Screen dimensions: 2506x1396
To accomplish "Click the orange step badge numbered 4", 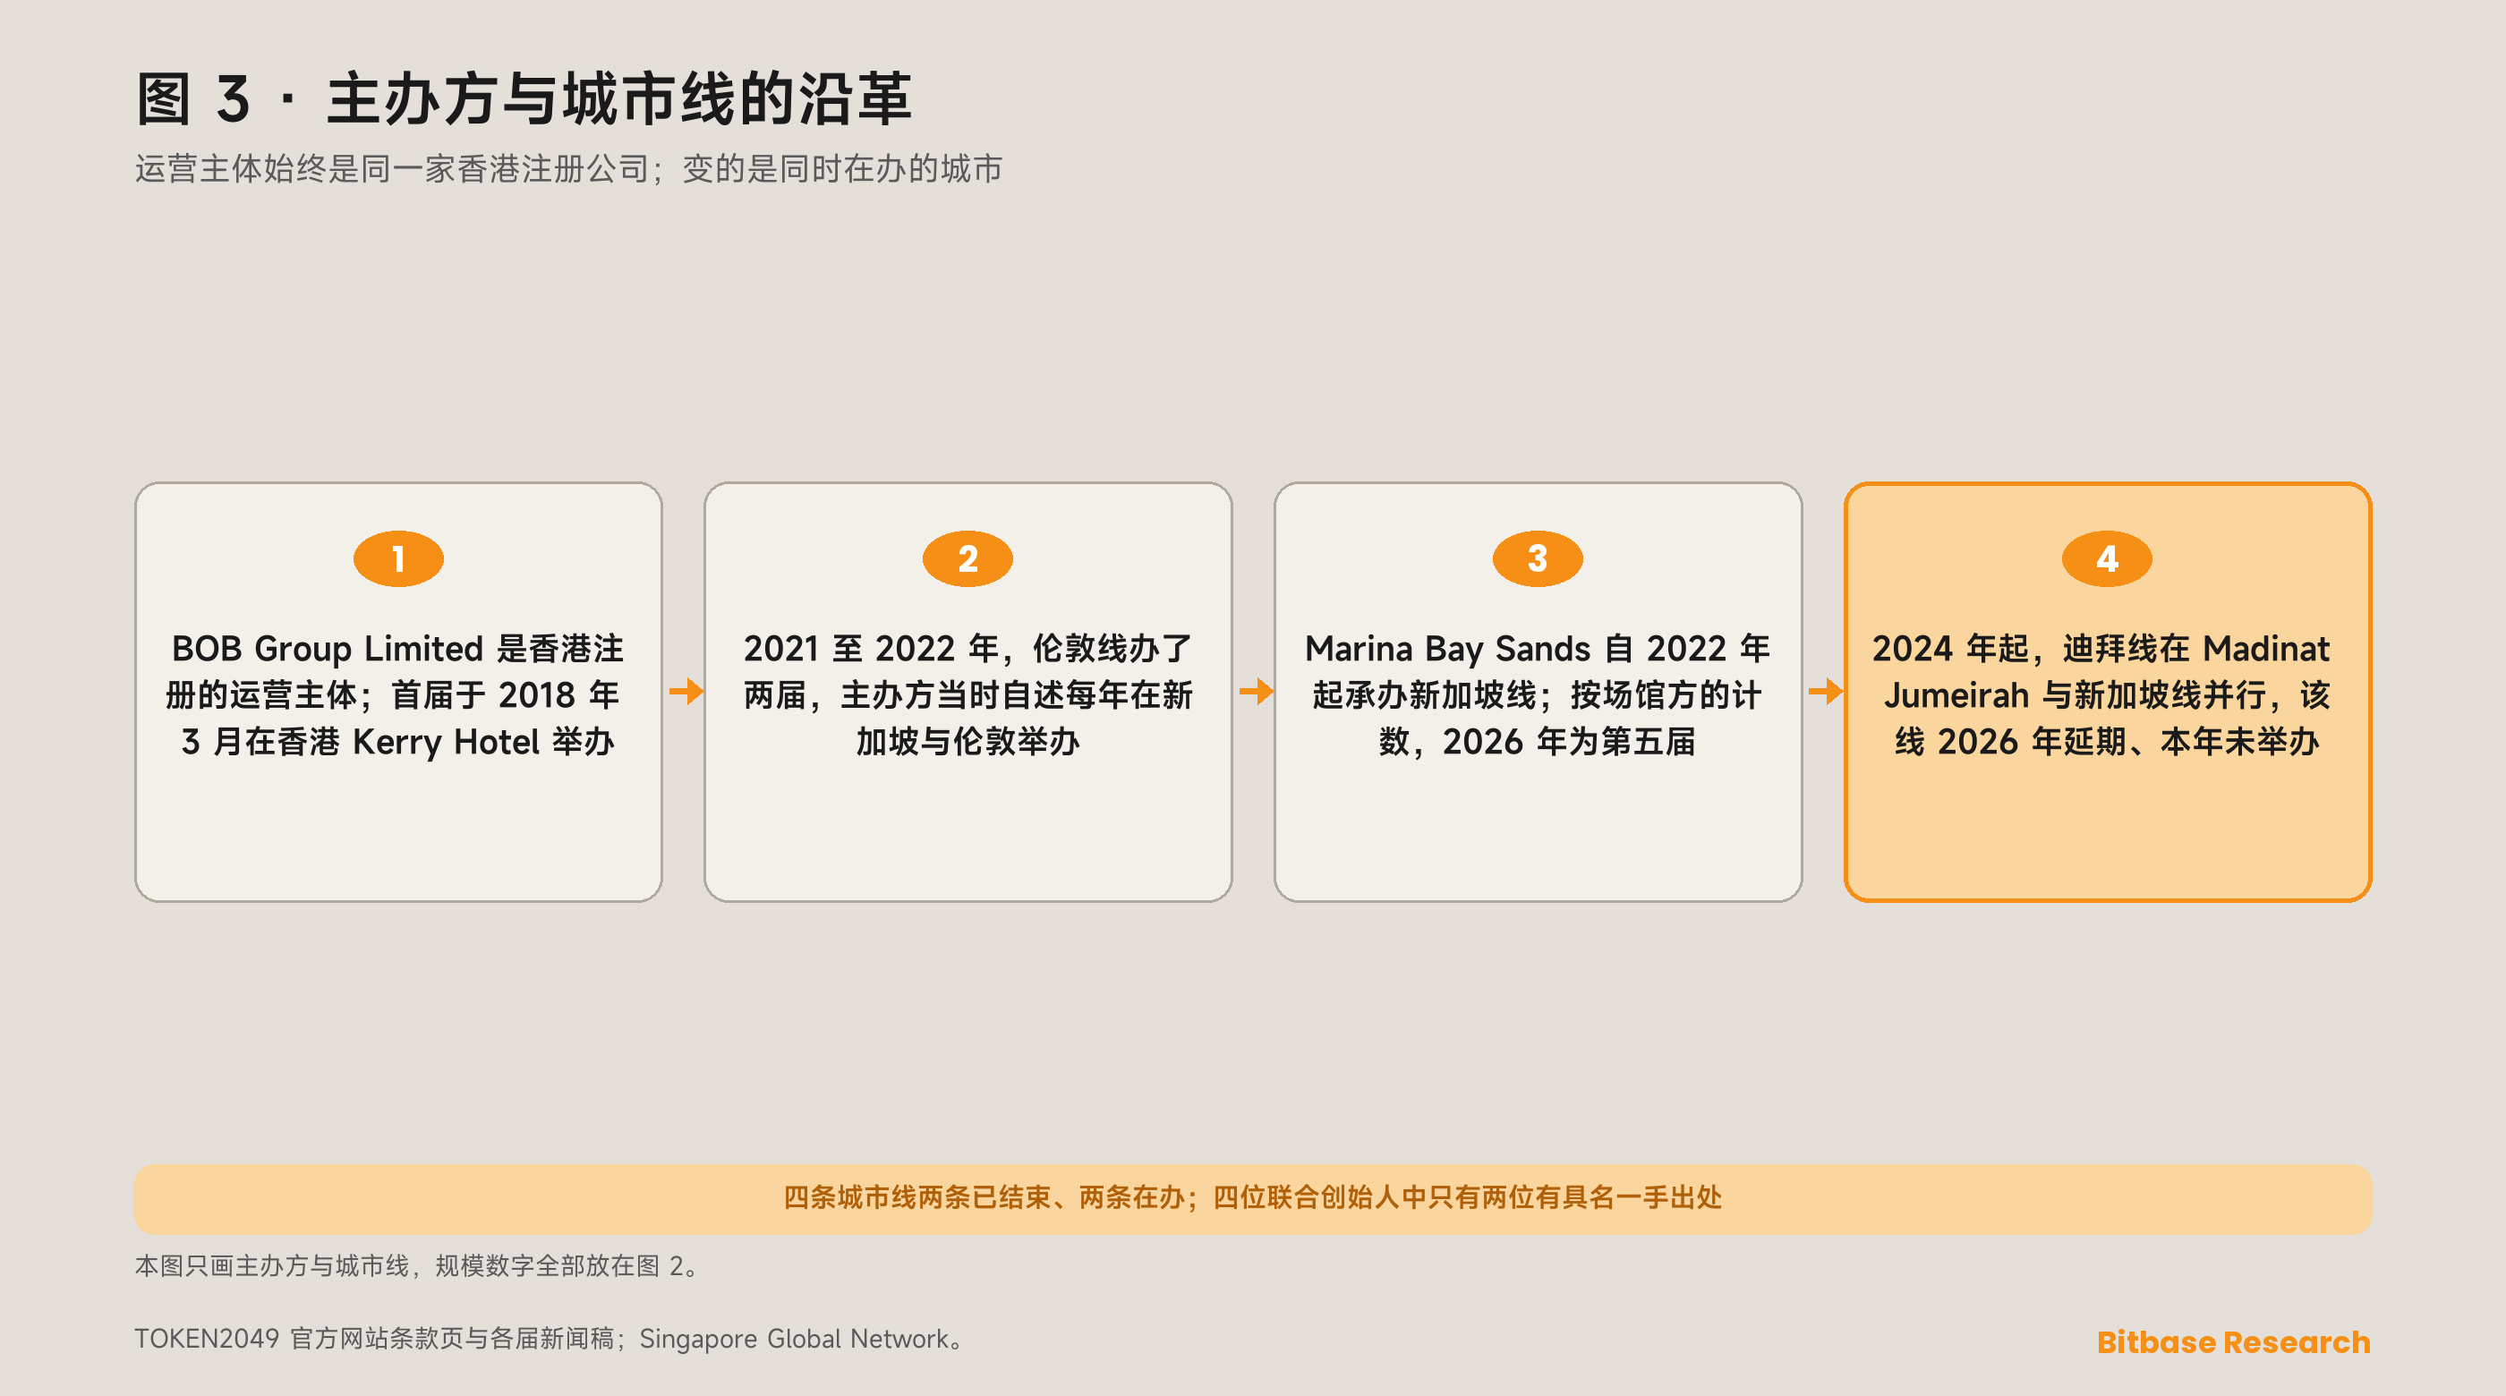I will click(2106, 558).
